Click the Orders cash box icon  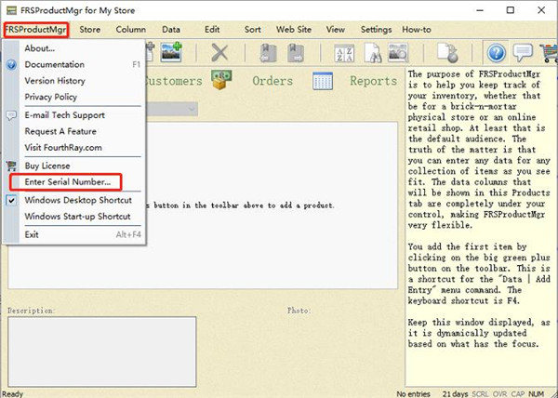[221, 81]
